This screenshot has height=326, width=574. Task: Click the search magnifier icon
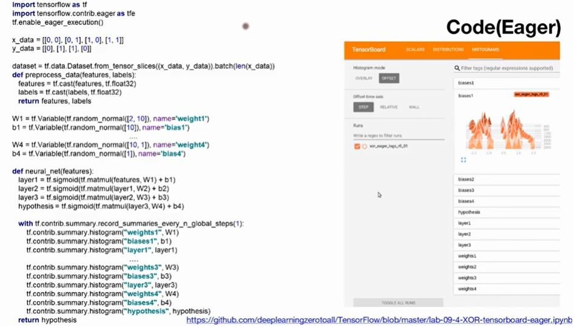(457, 68)
